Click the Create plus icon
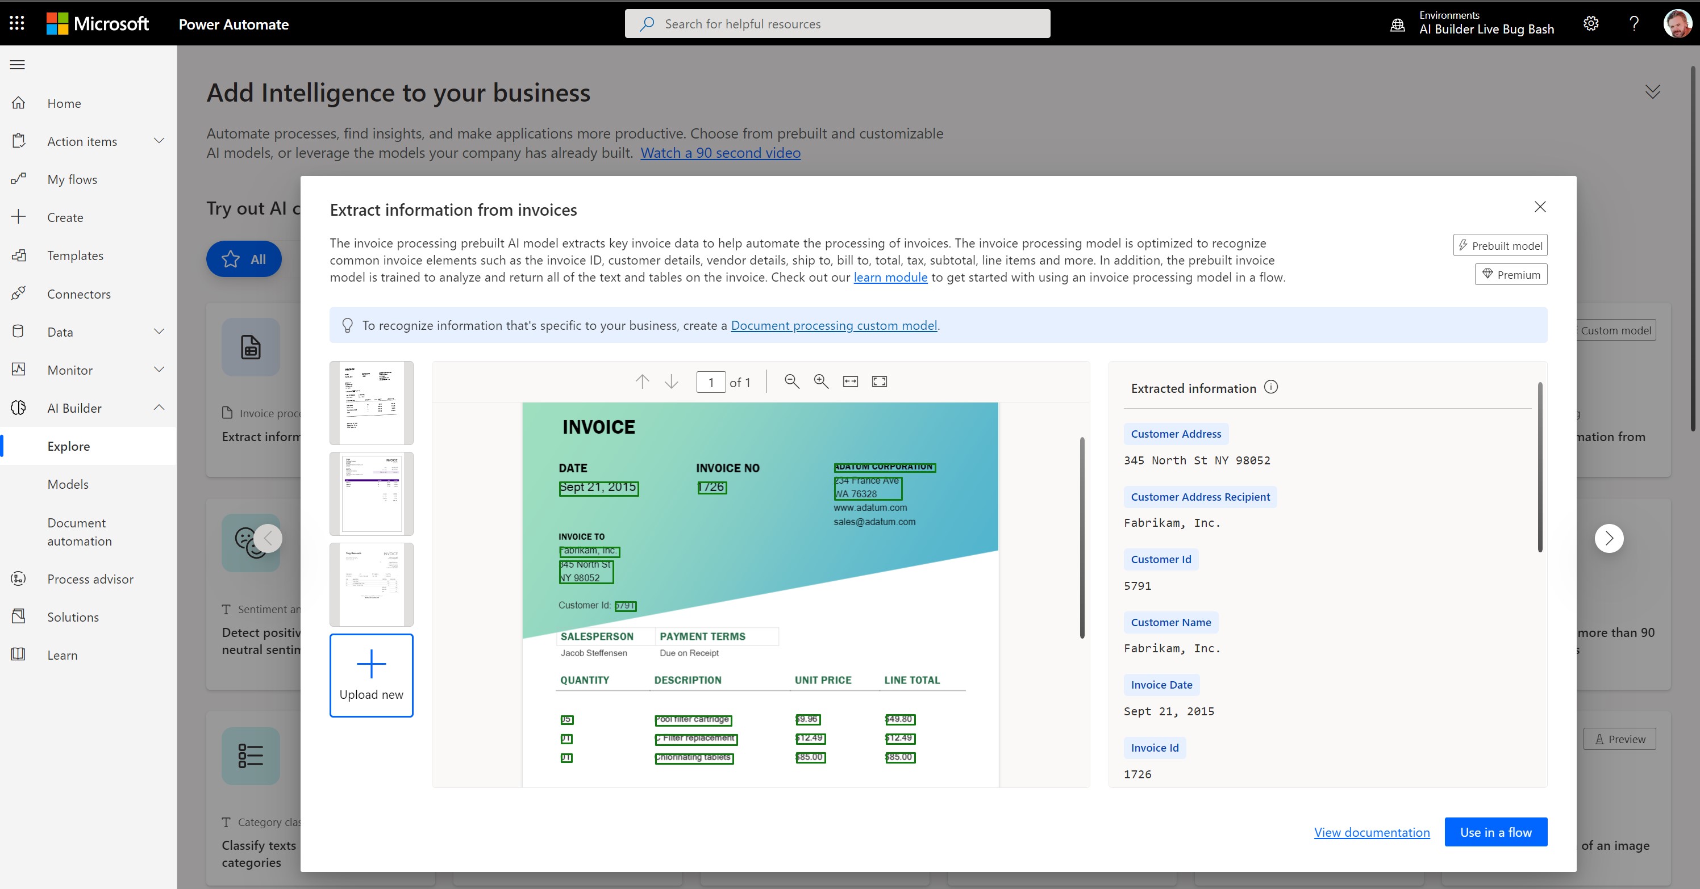Viewport: 1700px width, 889px height. (x=19, y=217)
